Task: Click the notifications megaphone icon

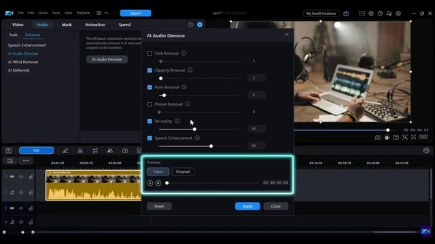Action: pos(389,14)
